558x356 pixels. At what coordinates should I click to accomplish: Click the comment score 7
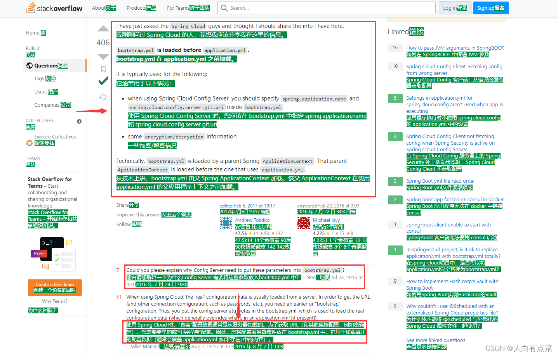click(118, 270)
